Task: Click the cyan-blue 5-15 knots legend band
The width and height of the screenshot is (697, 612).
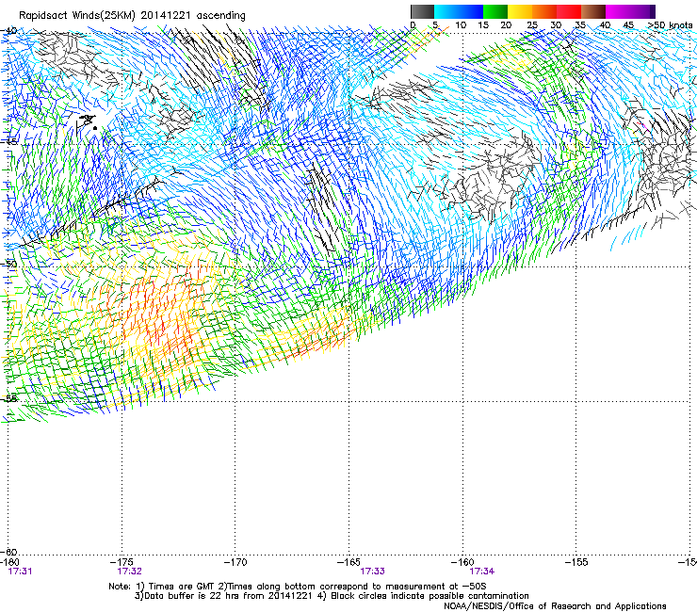Action: coord(459,11)
